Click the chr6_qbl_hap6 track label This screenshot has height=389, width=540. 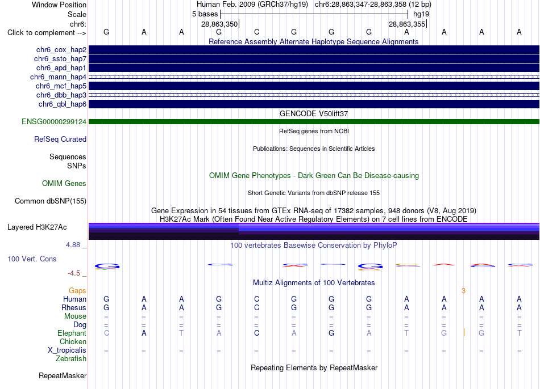[63, 104]
